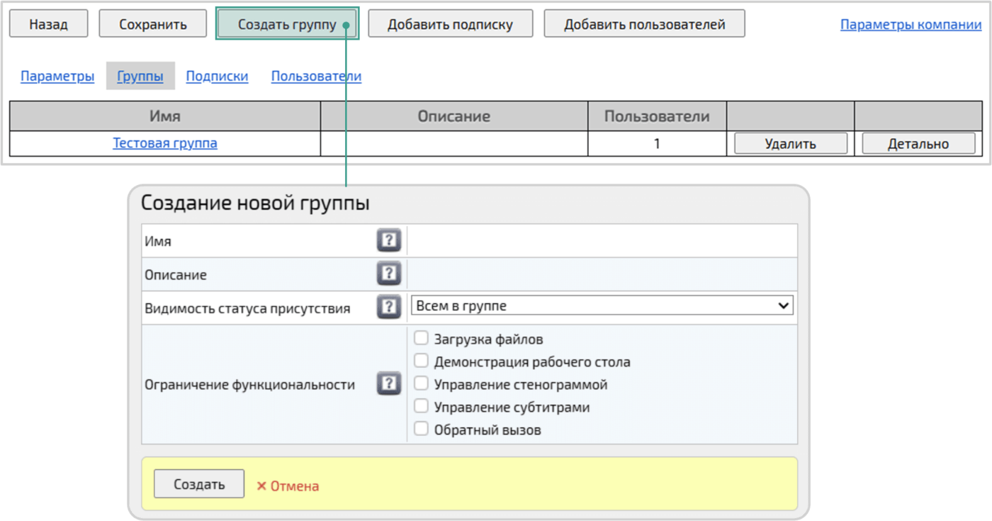This screenshot has width=992, height=521.
Task: Open Параметры компании link
Action: click(x=910, y=23)
